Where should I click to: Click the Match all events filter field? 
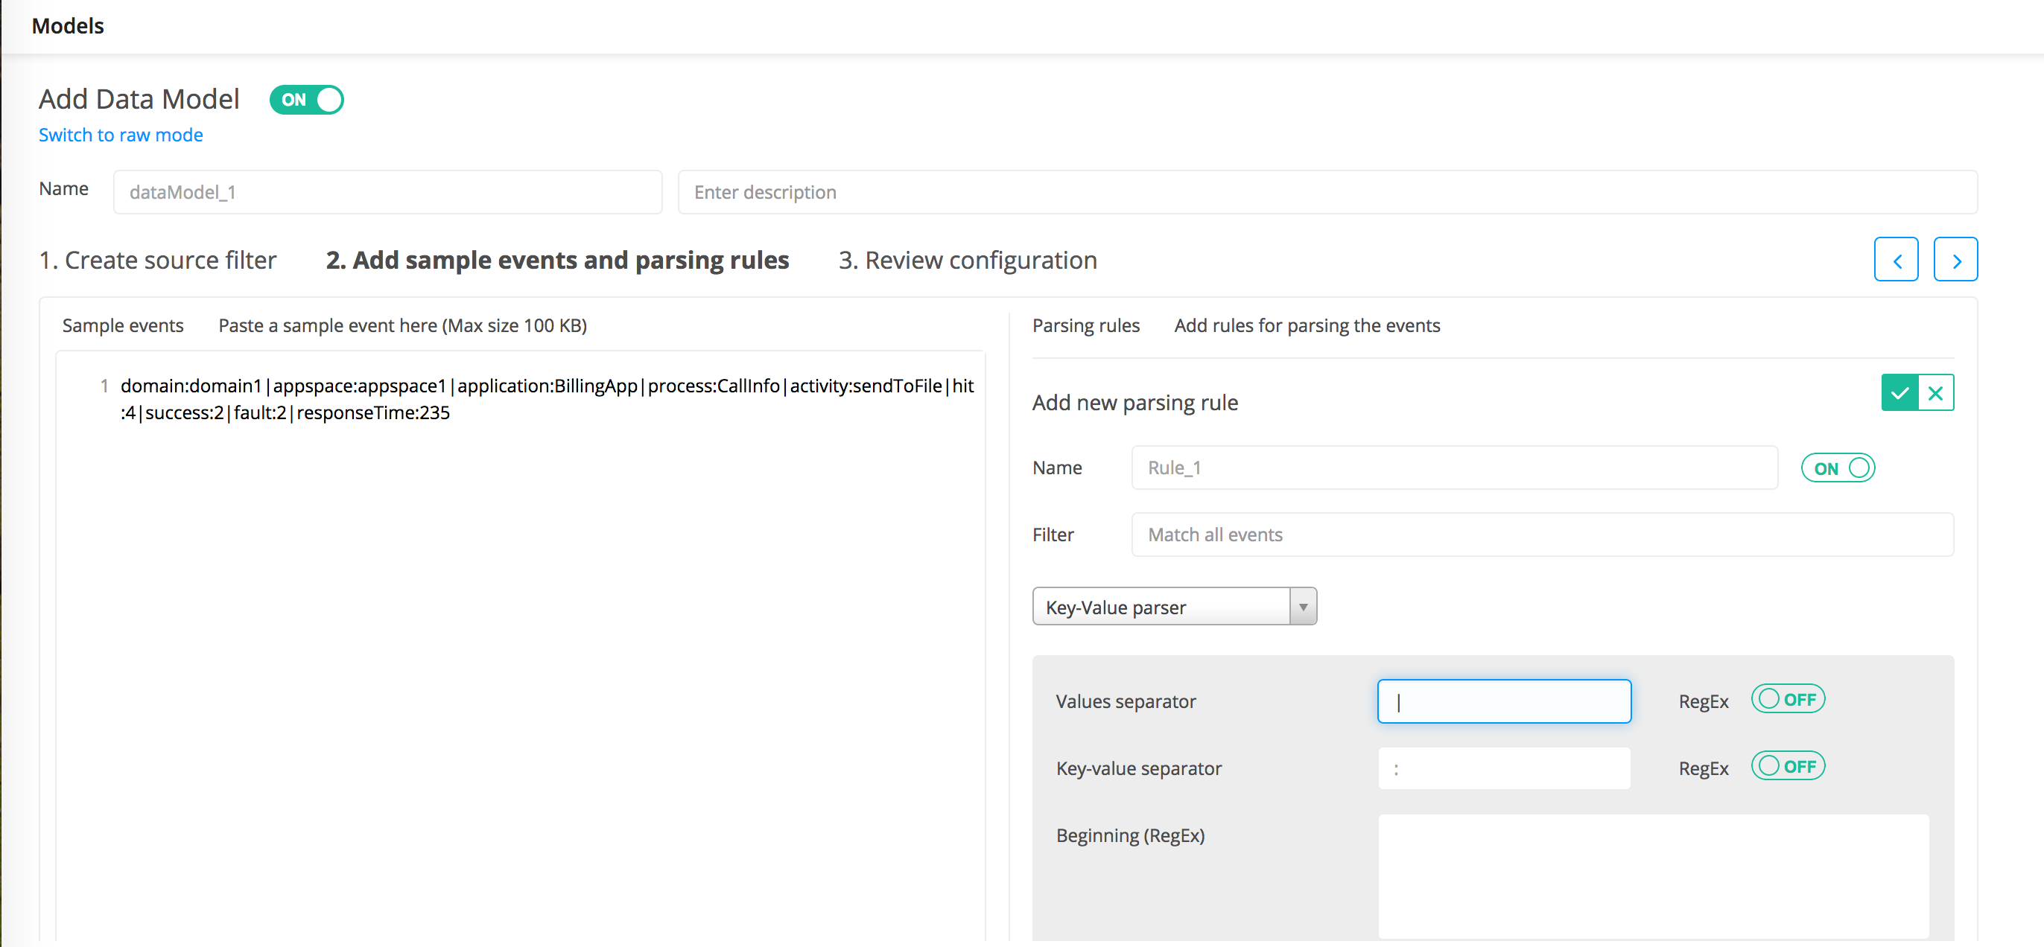pyautogui.click(x=1542, y=535)
